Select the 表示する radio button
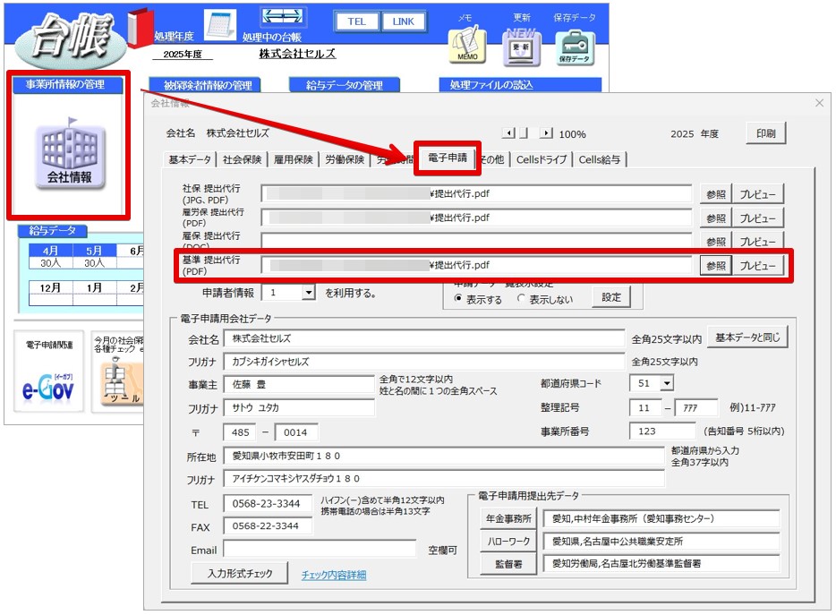This screenshot has width=836, height=615. pyautogui.click(x=458, y=299)
